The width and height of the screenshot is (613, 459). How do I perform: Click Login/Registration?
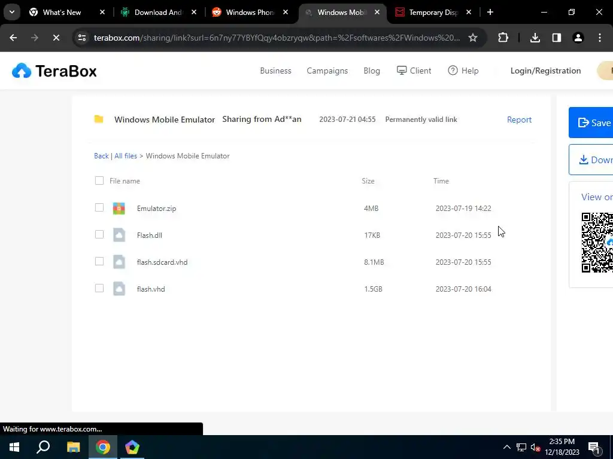point(545,71)
